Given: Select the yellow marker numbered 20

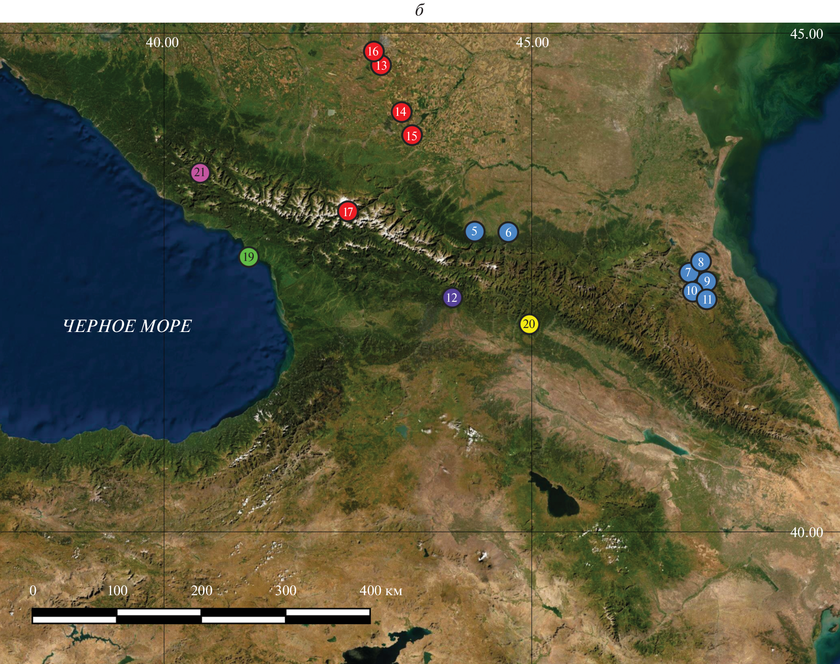Looking at the screenshot, I should (529, 324).
